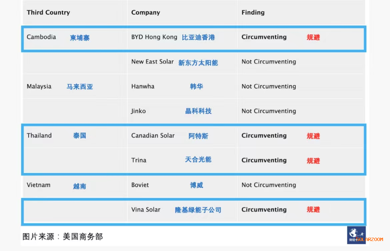Click the red 规避 label in BYD row
This screenshot has width=390, height=251.
pyautogui.click(x=313, y=37)
